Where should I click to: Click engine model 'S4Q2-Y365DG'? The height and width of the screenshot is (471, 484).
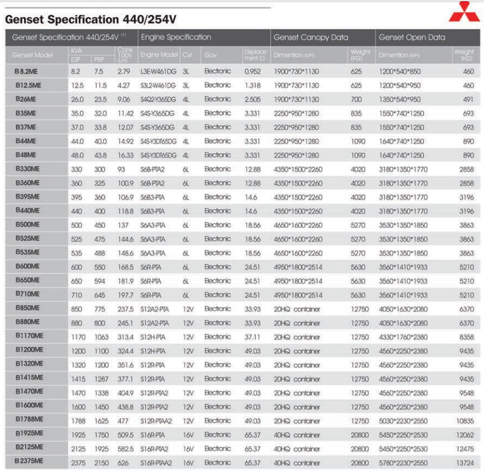tap(158, 100)
